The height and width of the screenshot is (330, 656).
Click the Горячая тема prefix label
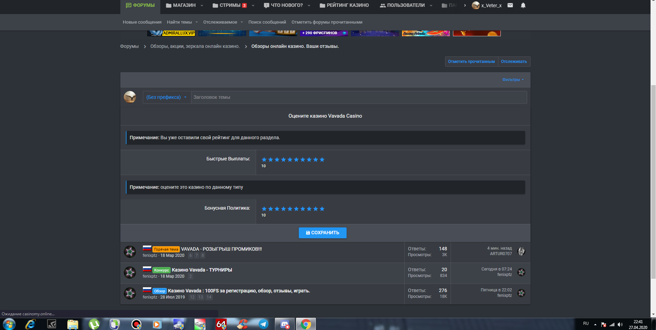(x=166, y=249)
